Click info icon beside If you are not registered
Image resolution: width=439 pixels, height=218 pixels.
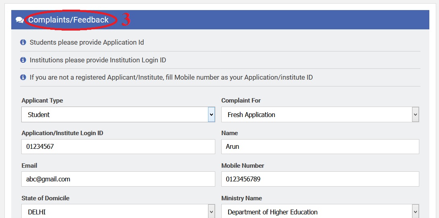click(23, 77)
